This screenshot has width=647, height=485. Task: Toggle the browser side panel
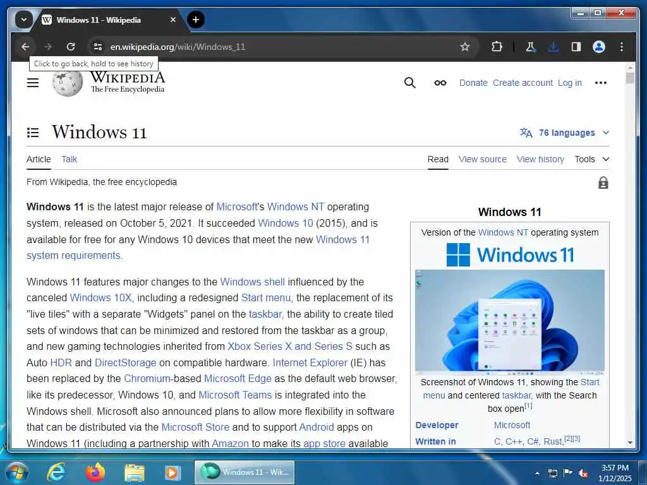pos(576,47)
